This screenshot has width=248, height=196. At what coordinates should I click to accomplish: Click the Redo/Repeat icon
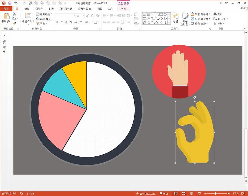24,3
